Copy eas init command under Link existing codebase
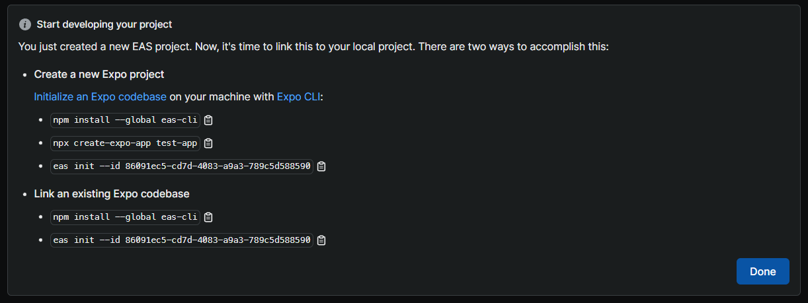The width and height of the screenshot is (808, 303). (x=321, y=240)
